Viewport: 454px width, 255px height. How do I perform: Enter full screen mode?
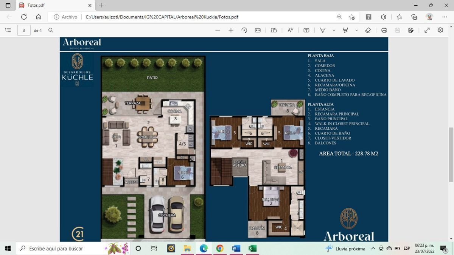(x=427, y=30)
